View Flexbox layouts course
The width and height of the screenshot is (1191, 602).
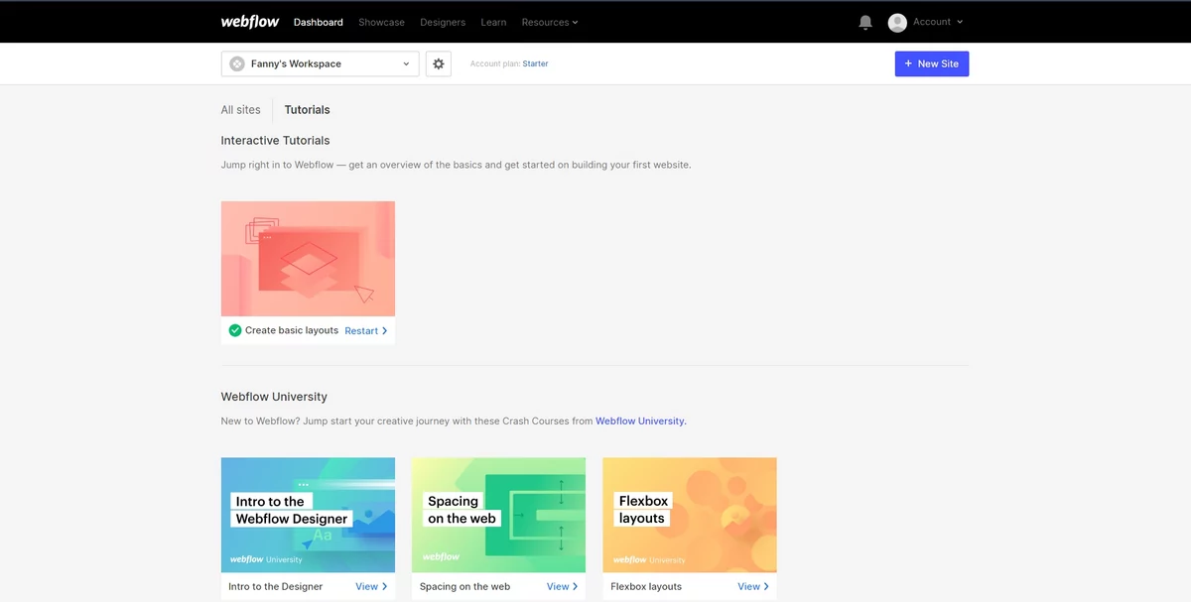(x=753, y=586)
